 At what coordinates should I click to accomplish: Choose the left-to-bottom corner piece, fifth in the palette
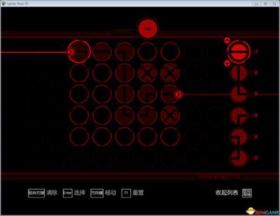tap(238, 137)
